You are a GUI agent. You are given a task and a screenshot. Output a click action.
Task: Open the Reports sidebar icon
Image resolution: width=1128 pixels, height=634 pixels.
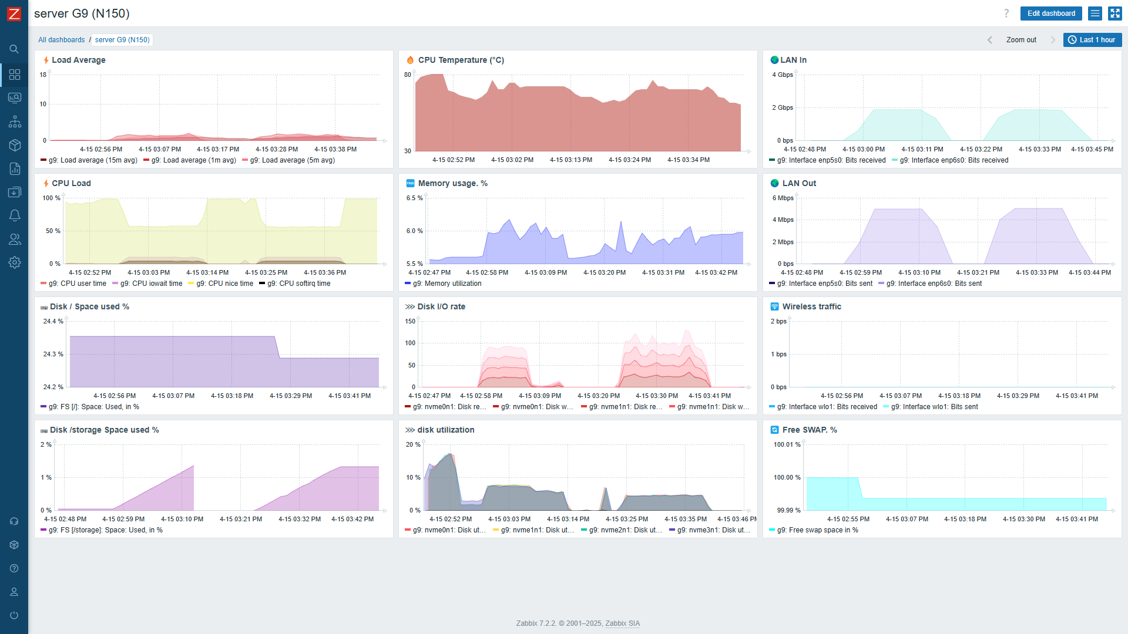[15, 169]
